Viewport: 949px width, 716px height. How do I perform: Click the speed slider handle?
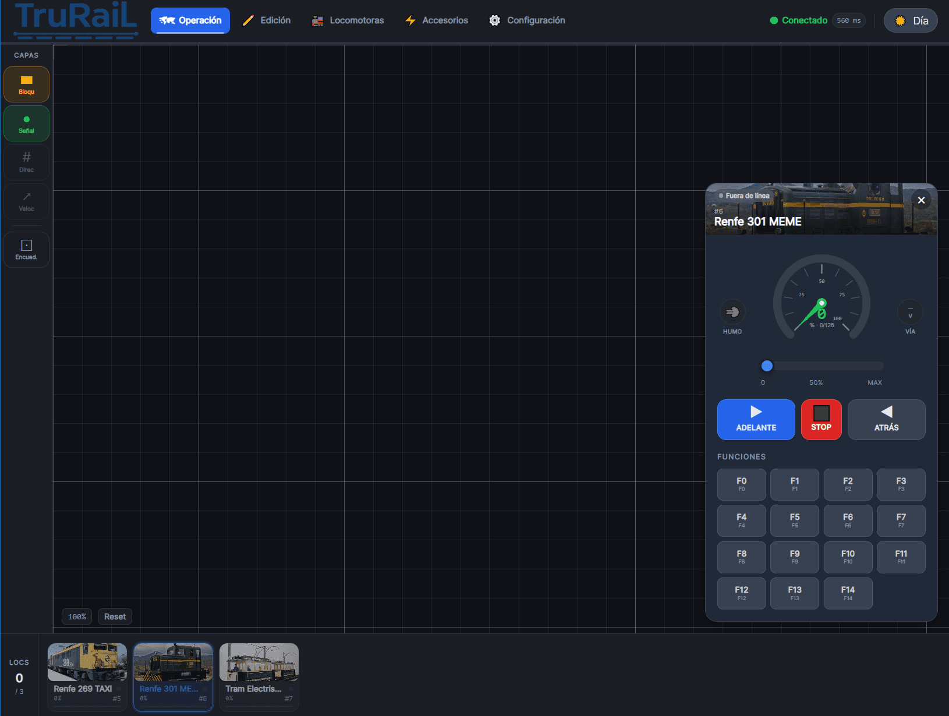[767, 366]
